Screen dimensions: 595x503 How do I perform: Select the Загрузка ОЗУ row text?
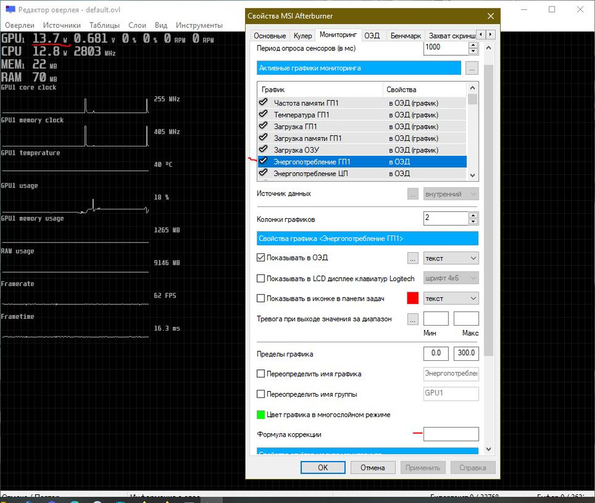click(x=297, y=150)
